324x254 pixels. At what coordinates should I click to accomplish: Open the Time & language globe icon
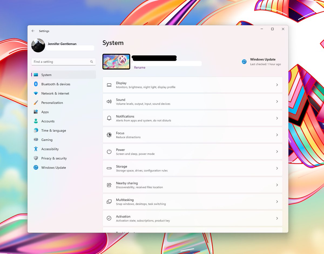tap(36, 130)
